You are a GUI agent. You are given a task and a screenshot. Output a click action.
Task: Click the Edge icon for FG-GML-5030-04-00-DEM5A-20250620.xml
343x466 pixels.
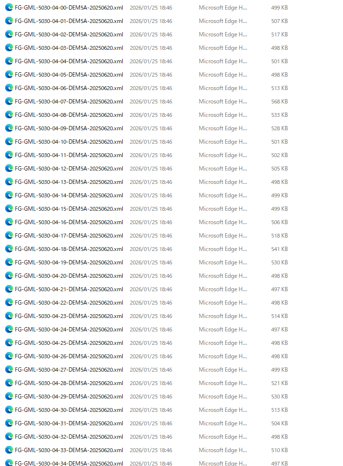(x=9, y=8)
